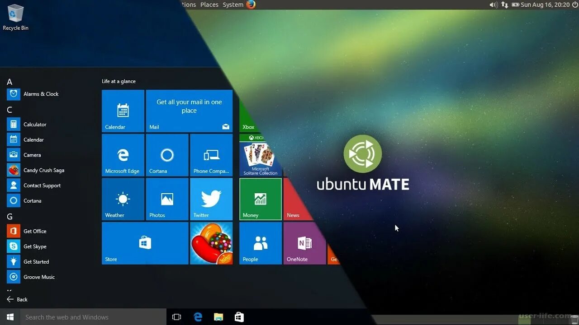This screenshot has height=325, width=579.
Task: Open File Explorer from the taskbar
Action: [218, 317]
